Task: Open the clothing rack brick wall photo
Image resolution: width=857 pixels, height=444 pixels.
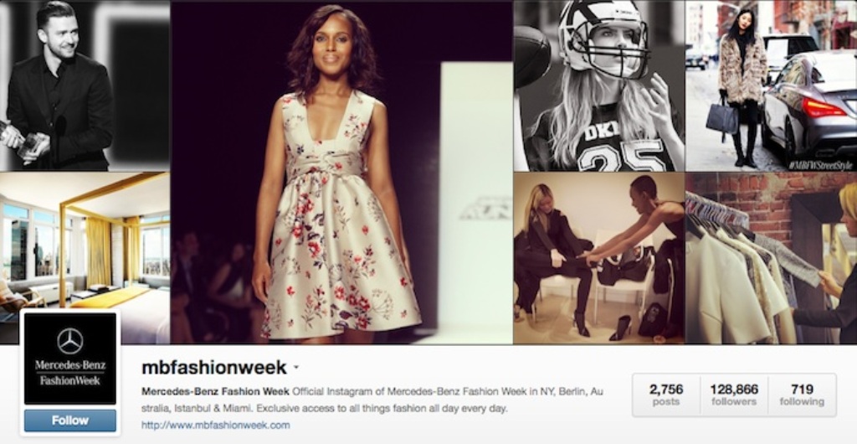Action: pos(771,258)
